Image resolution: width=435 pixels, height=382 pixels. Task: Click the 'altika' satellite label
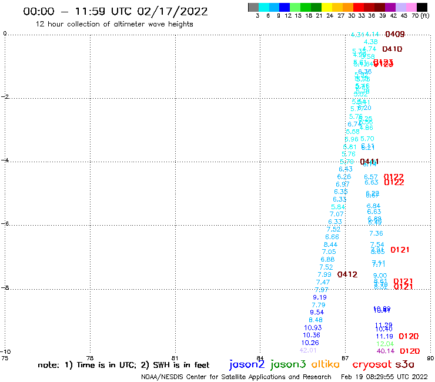(x=326, y=364)
